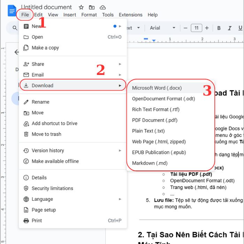The width and height of the screenshot is (244, 244).
Task: Decrease font size with minus button
Action: [185, 28]
